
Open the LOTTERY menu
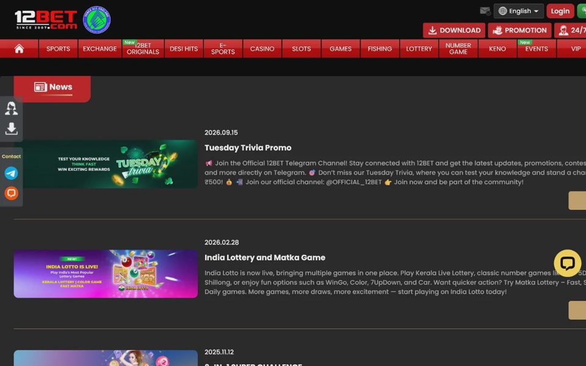419,49
